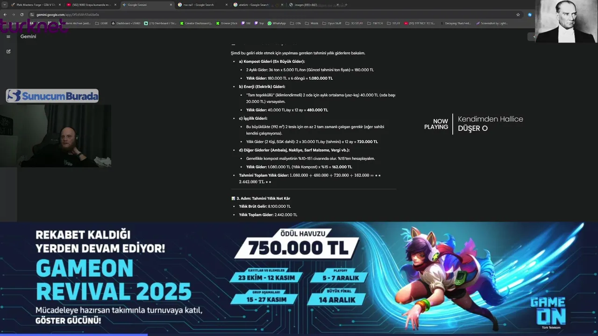This screenshot has width=598, height=336.
Task: Click the Gemini logo text in header
Action: [x=28, y=36]
